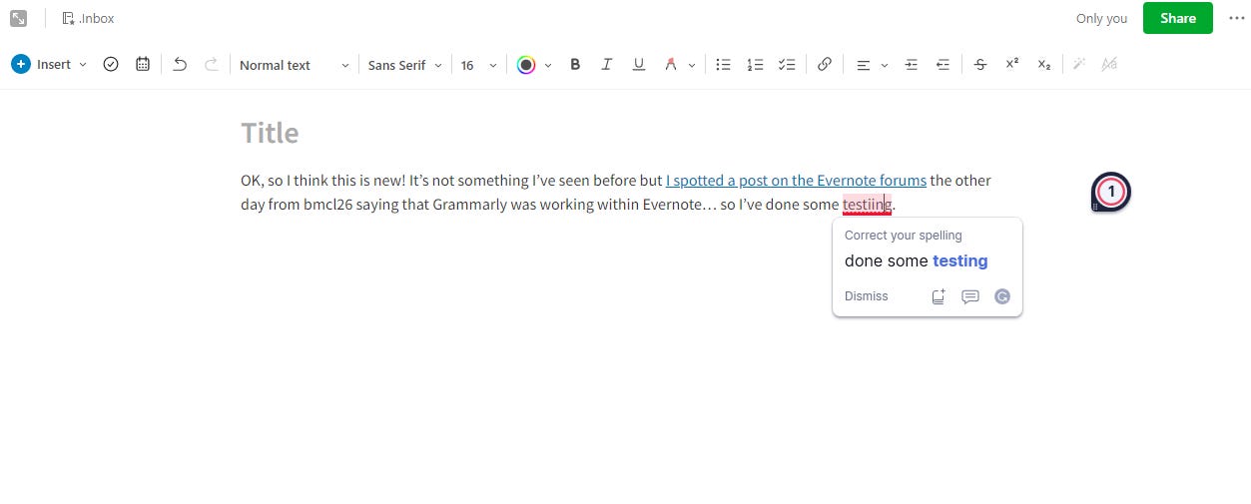Click the insert link icon

tap(825, 65)
